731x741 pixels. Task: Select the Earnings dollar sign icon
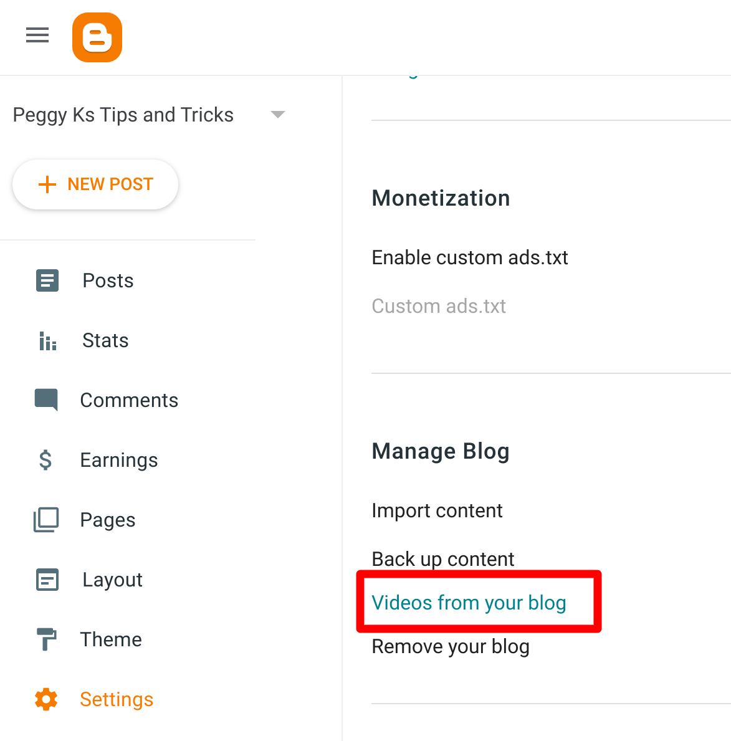pyautogui.click(x=45, y=460)
